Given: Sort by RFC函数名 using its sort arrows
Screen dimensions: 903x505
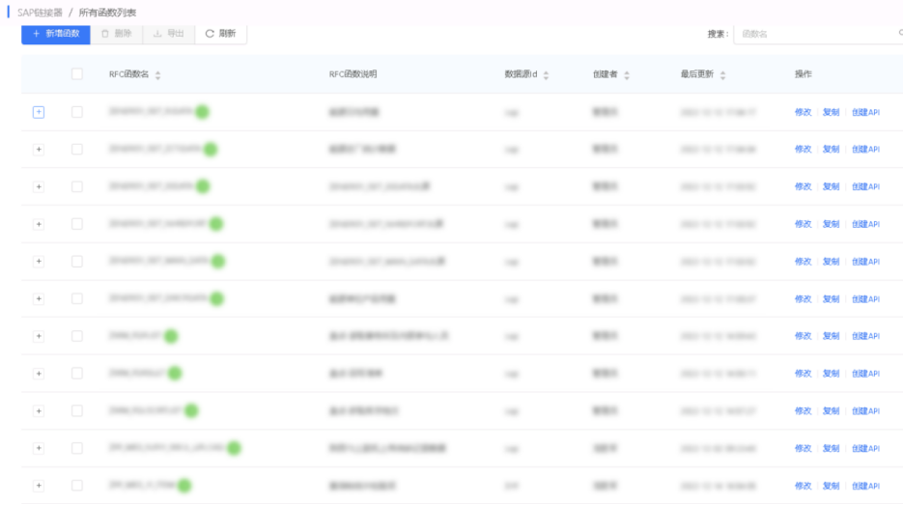Looking at the screenshot, I should (x=157, y=75).
